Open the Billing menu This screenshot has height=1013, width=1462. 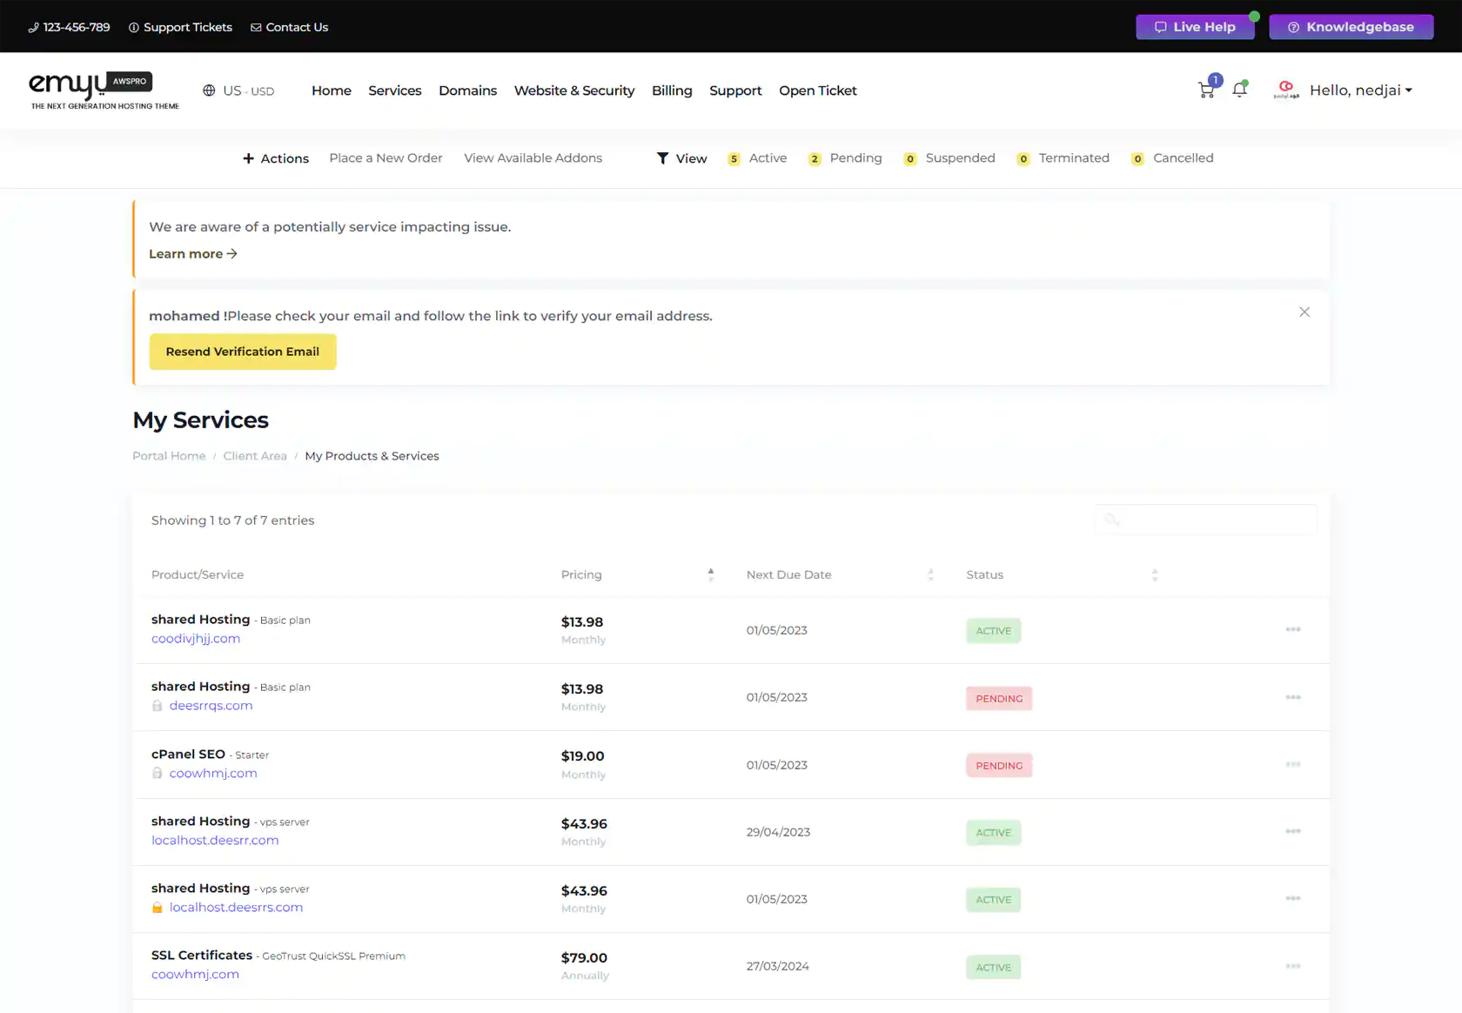tap(672, 91)
